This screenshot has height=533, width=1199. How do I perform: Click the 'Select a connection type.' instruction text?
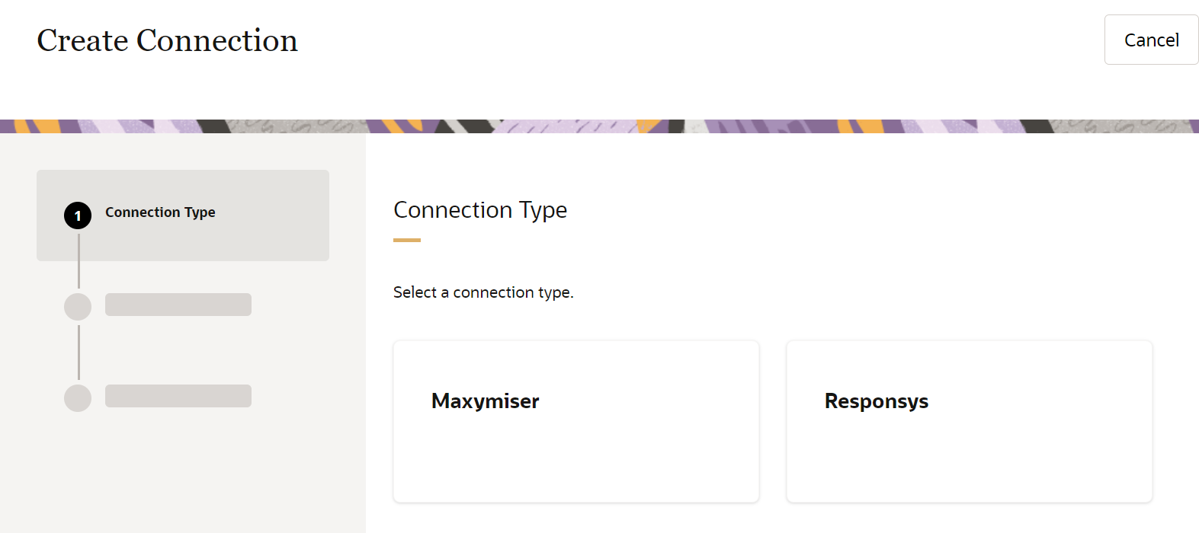coord(483,292)
